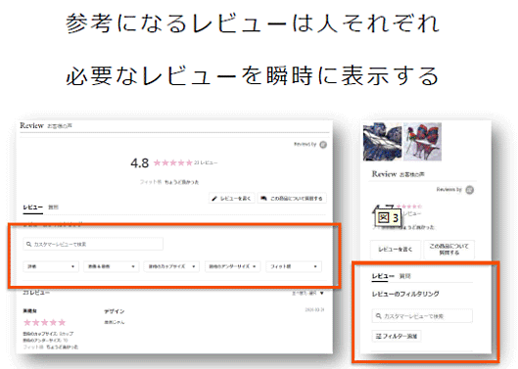Click the デザイン review title
Viewport: 518px width, 369px height.
[115, 311]
